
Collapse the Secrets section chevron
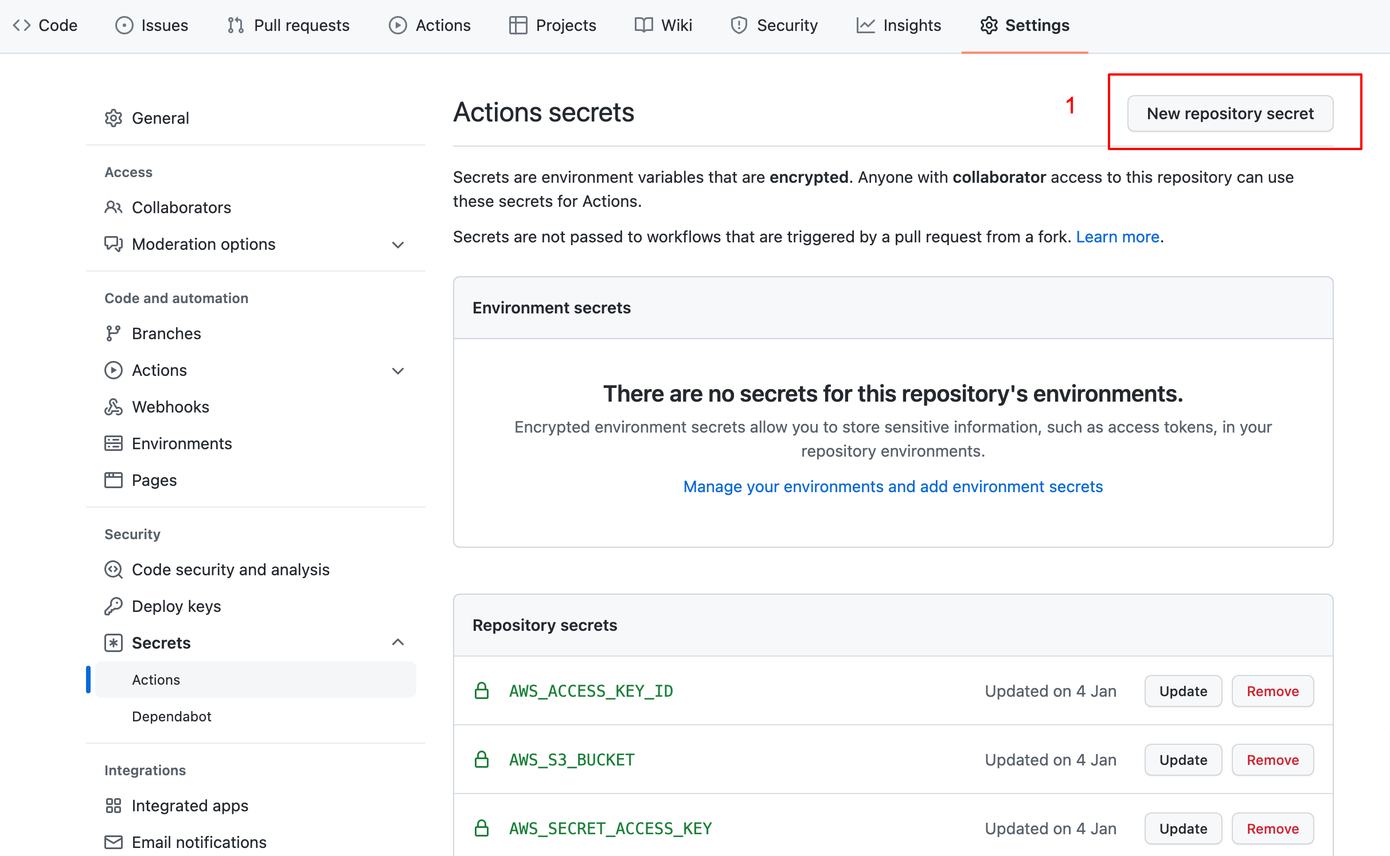click(x=398, y=642)
